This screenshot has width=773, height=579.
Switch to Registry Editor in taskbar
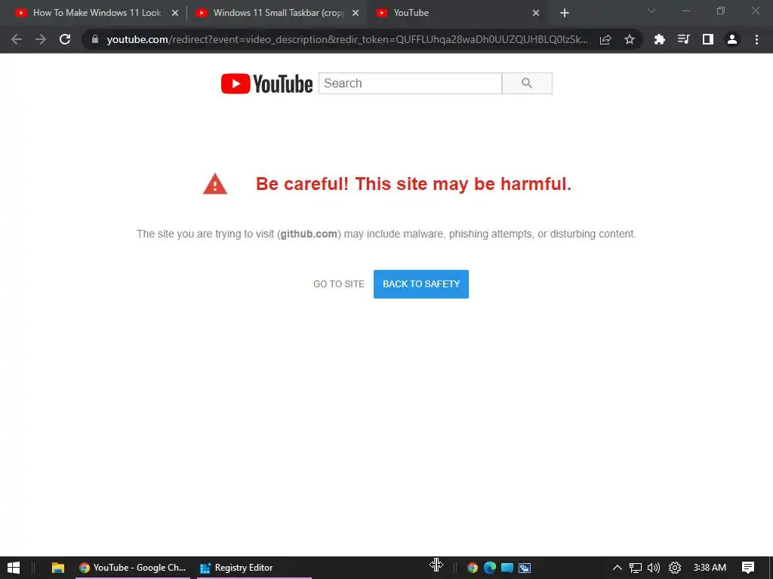click(254, 568)
